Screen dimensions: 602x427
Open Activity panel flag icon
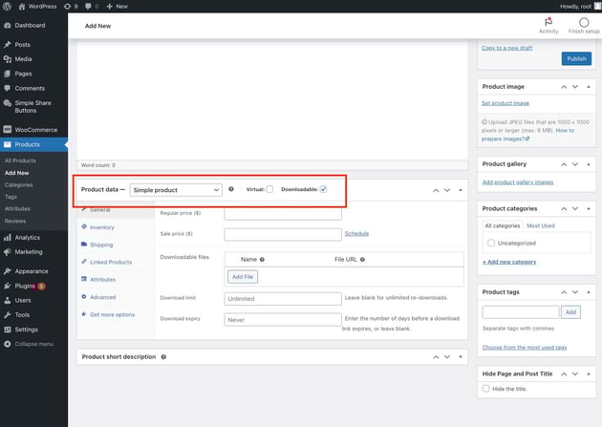(548, 22)
